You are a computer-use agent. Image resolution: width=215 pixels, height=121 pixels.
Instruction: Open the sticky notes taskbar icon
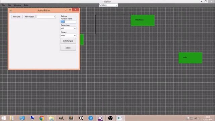click(x=51, y=118)
